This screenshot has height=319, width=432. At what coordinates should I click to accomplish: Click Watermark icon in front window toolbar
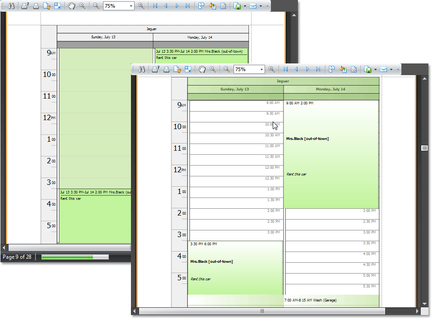click(354, 69)
